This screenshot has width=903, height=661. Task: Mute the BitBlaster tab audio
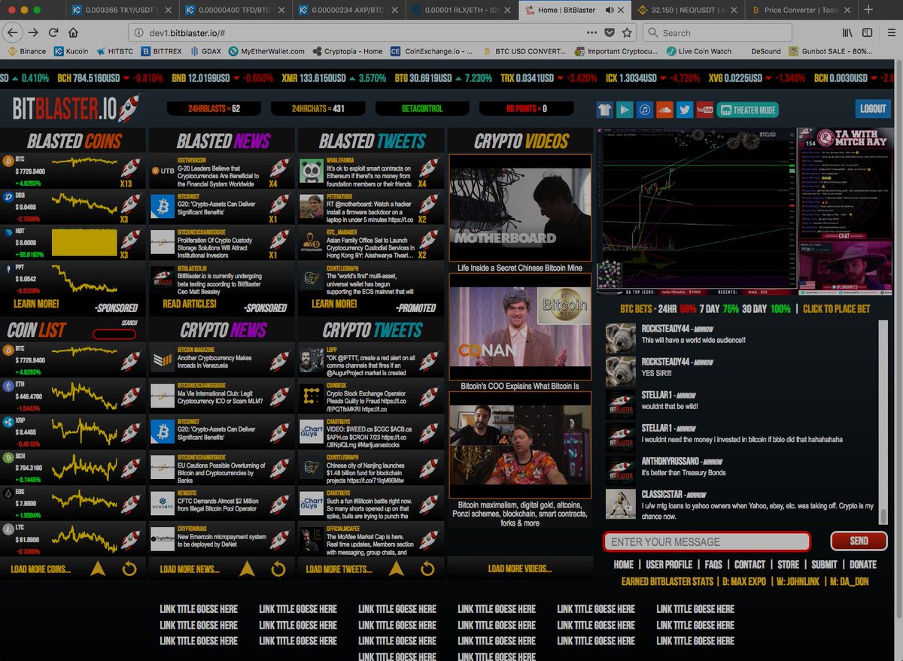pos(610,11)
